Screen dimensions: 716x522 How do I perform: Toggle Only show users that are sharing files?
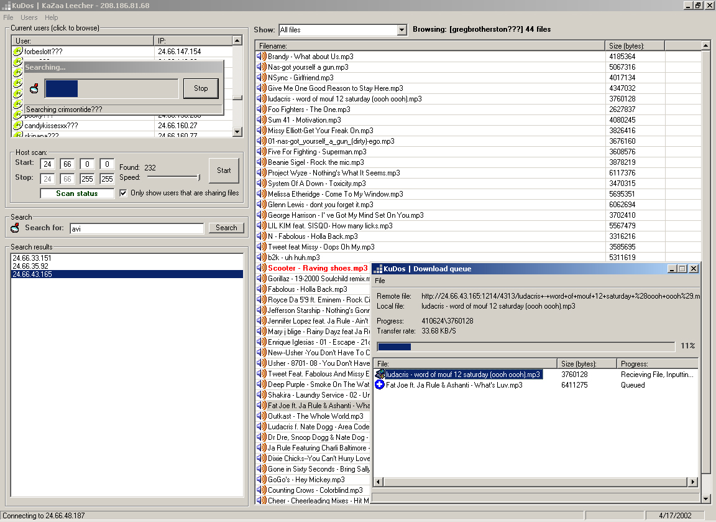tap(123, 193)
